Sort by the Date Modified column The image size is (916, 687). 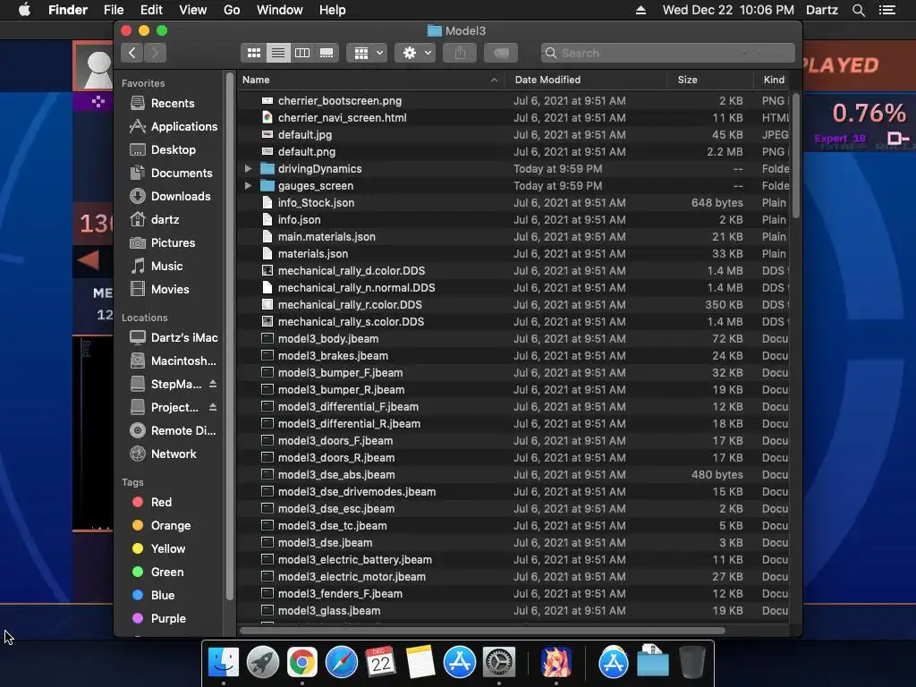tap(586, 80)
